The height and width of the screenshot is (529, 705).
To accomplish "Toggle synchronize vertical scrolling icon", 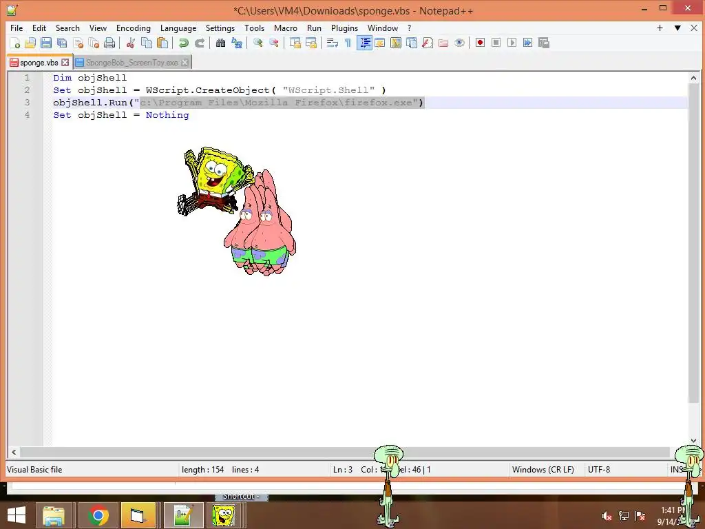I will (295, 43).
